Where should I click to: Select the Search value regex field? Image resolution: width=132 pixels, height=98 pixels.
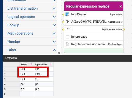(x=94, y=22)
